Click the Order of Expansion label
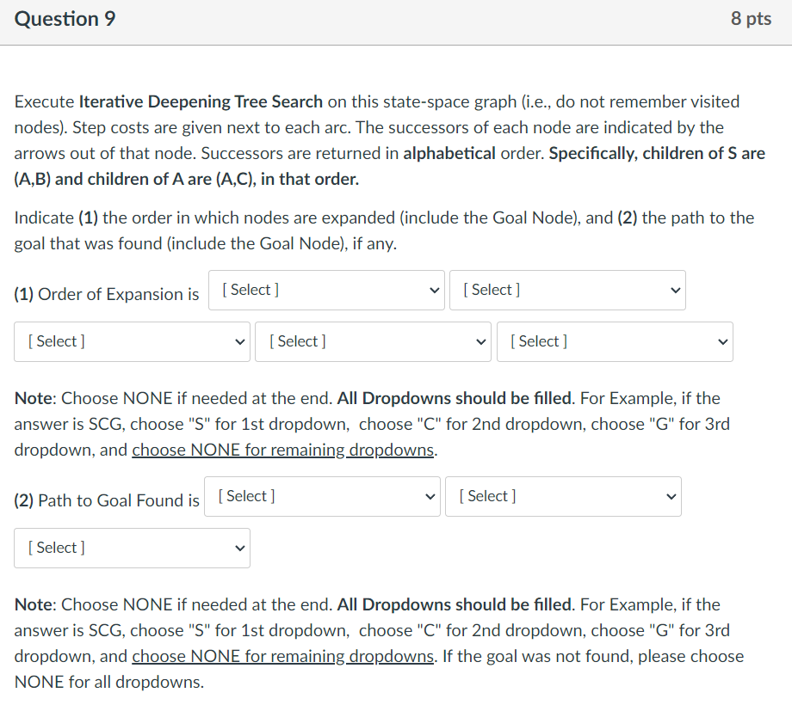792x705 pixels. point(108,294)
